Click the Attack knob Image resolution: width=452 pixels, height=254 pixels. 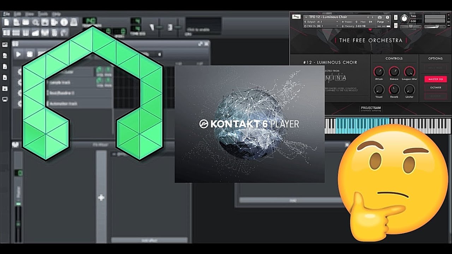[x=379, y=72]
